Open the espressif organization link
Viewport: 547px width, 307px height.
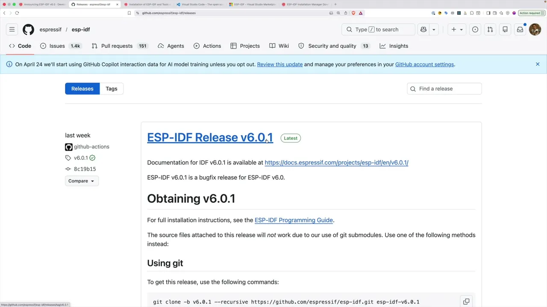click(50, 29)
